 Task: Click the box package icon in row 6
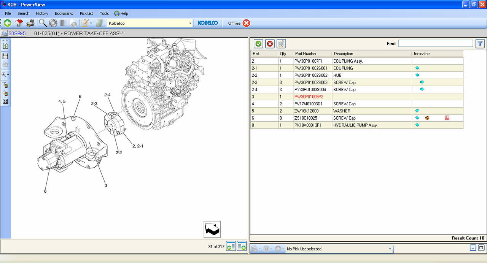click(427, 118)
